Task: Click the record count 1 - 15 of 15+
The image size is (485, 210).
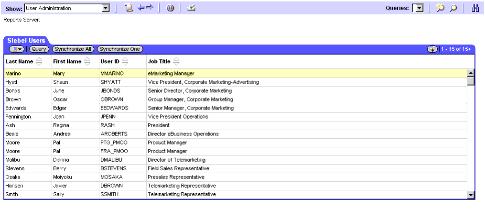Action: (x=456, y=49)
